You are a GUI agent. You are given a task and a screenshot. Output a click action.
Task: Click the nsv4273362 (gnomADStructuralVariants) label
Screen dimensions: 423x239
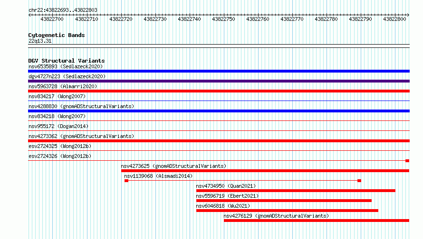point(81,136)
